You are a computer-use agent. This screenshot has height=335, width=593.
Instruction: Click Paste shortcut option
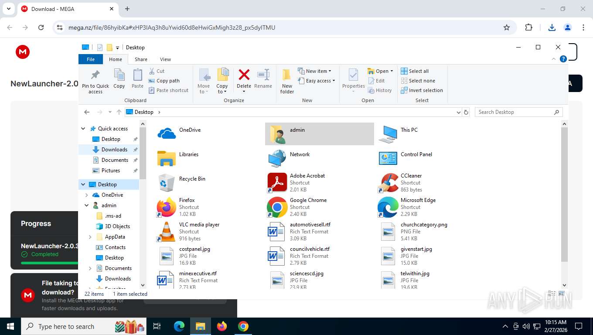coord(169,90)
